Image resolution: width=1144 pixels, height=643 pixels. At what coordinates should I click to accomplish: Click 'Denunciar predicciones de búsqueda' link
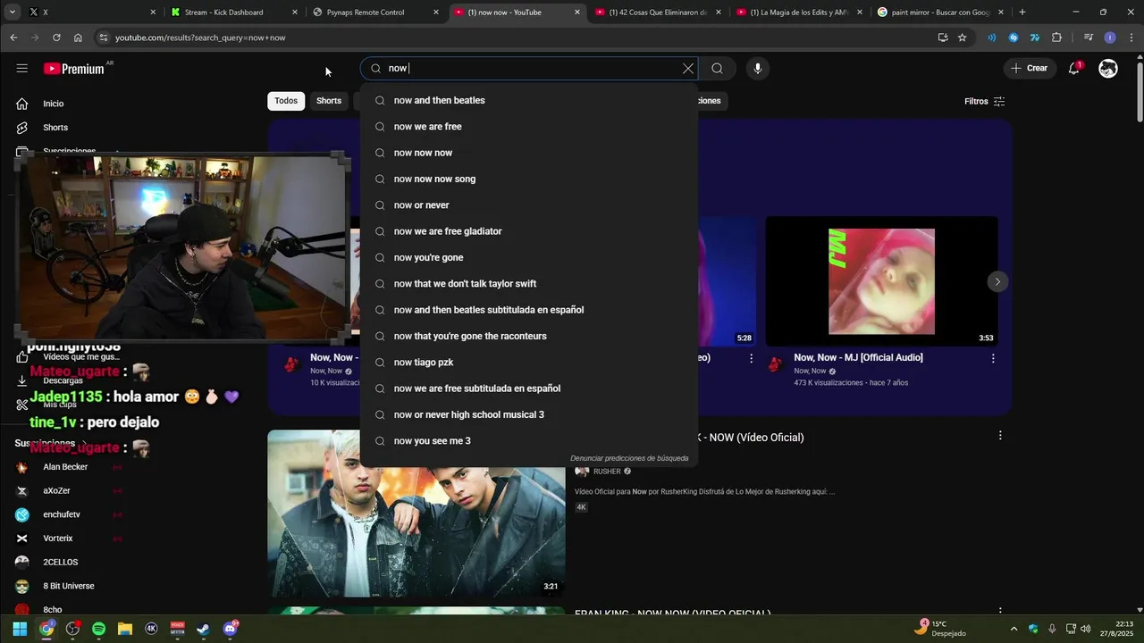point(629,458)
